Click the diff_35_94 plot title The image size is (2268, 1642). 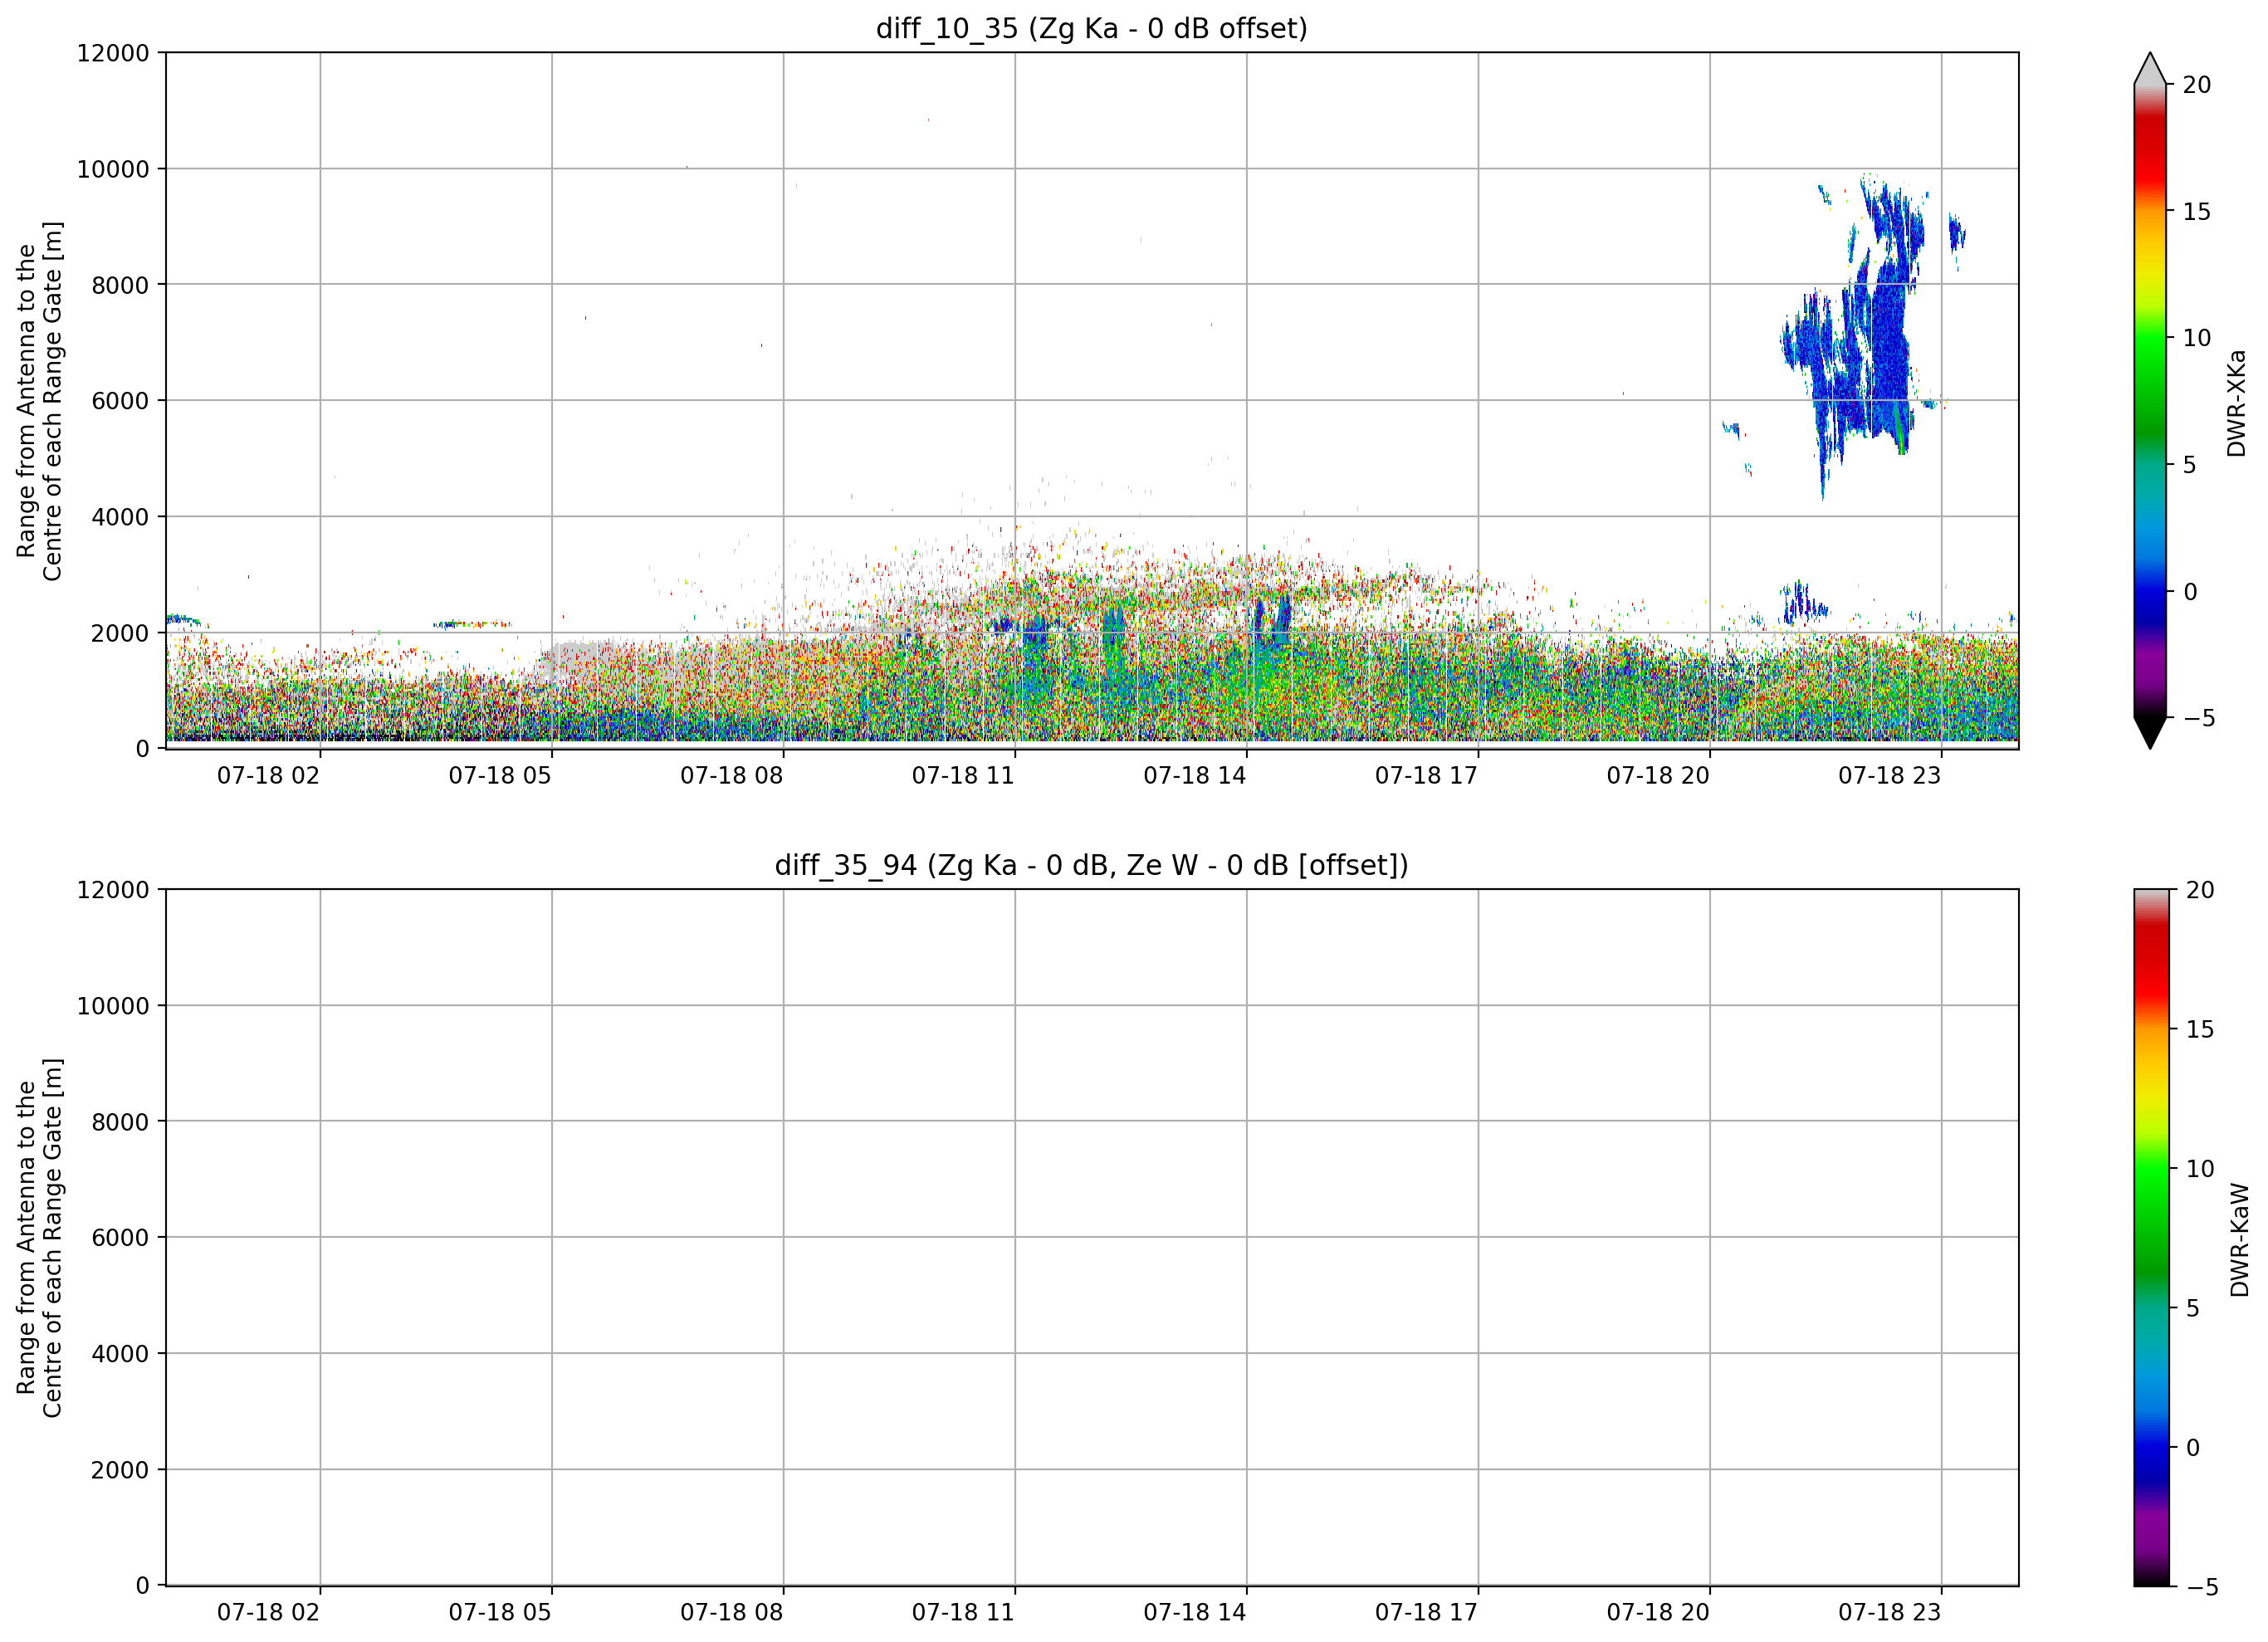point(1091,865)
